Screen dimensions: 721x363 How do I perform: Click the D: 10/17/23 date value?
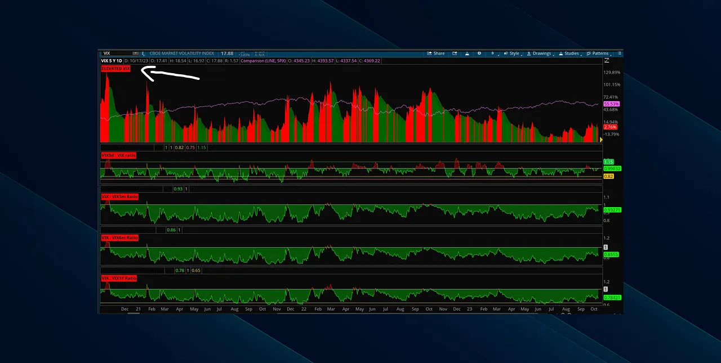click(136, 61)
